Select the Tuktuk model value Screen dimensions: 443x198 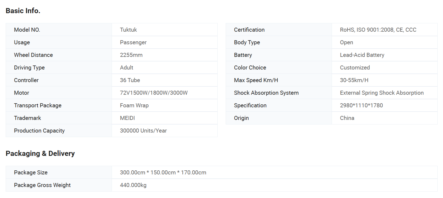click(128, 30)
